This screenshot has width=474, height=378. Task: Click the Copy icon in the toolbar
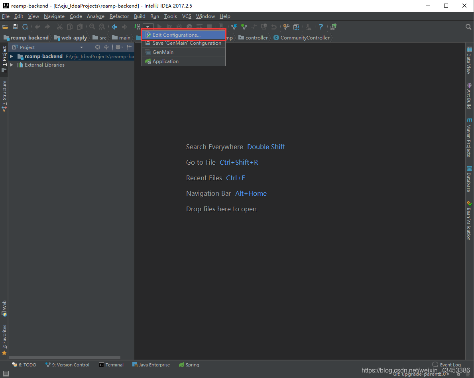69,27
